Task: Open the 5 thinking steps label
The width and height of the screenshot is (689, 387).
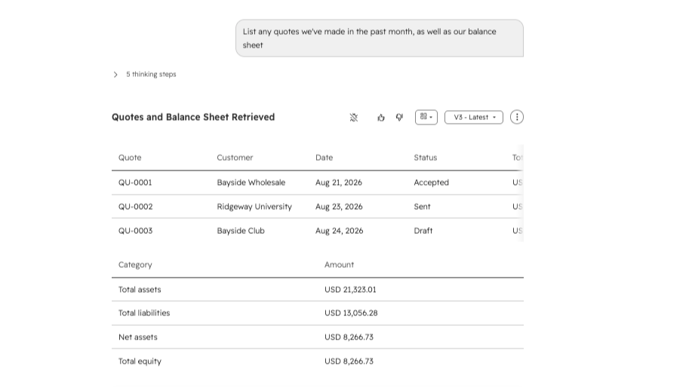Action: pos(151,74)
